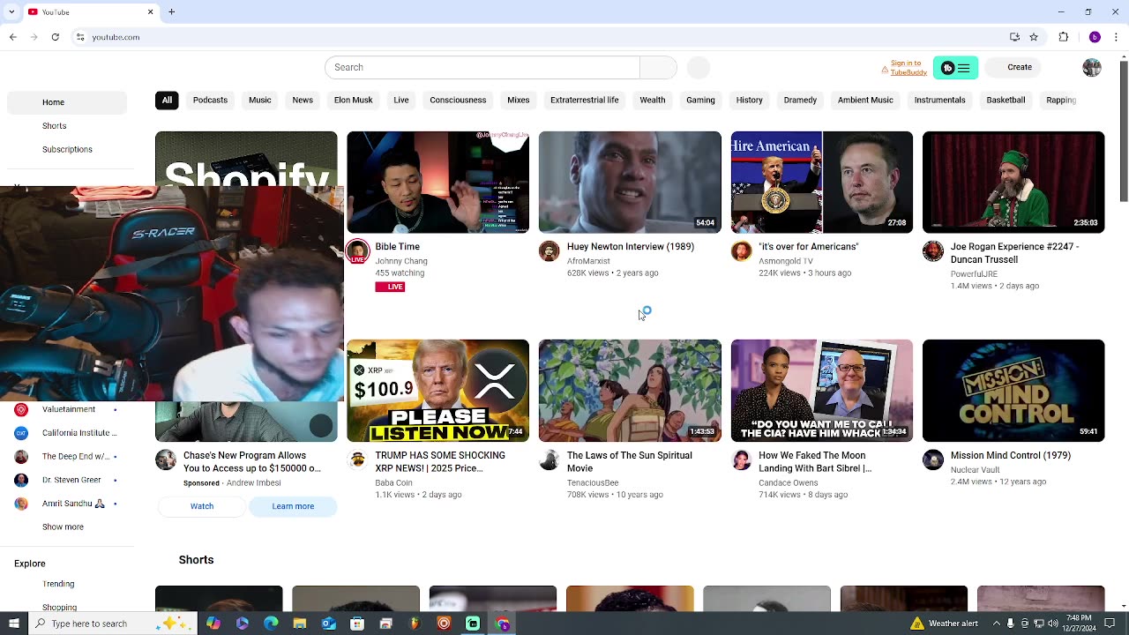Open Huey Newton Interview thumbnail
Screen dimensions: 1129x635
click(630, 183)
